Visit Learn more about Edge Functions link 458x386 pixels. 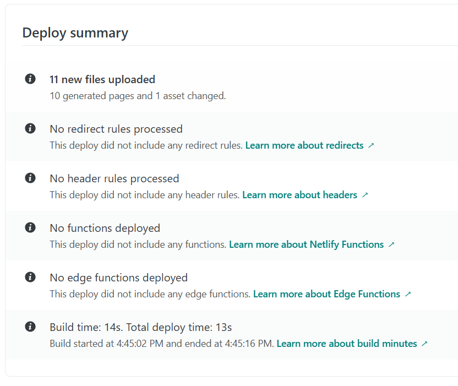(x=326, y=294)
